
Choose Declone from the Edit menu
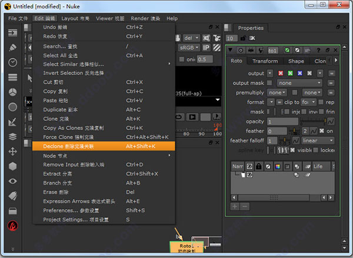coord(104,146)
